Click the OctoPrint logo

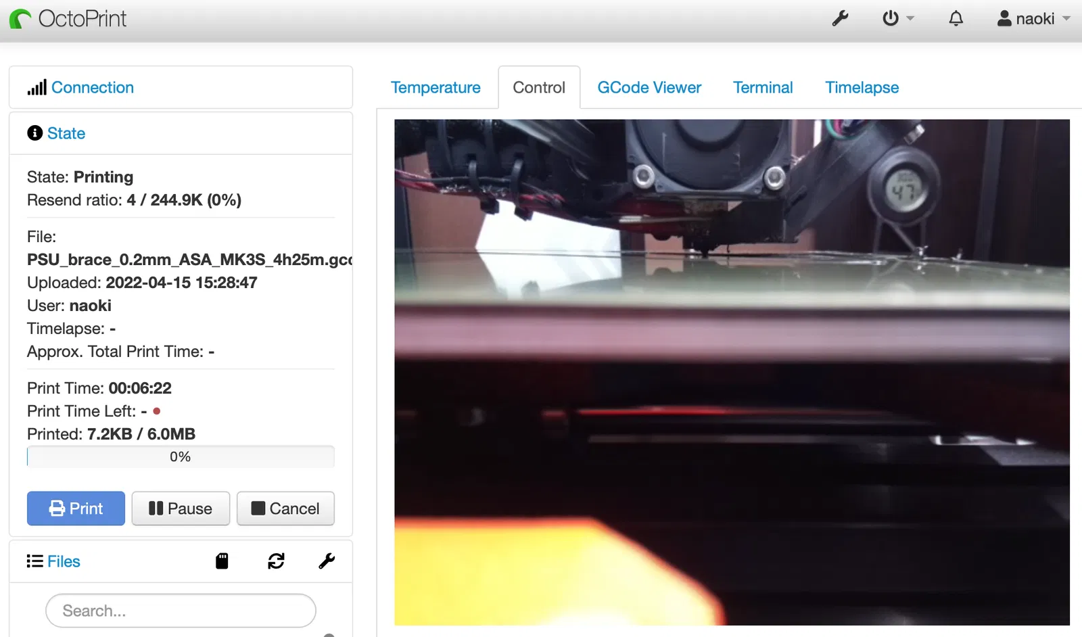pyautogui.click(x=68, y=18)
